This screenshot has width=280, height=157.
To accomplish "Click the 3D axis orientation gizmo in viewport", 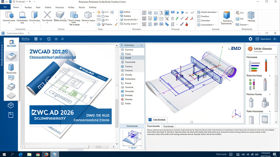I will (236, 114).
